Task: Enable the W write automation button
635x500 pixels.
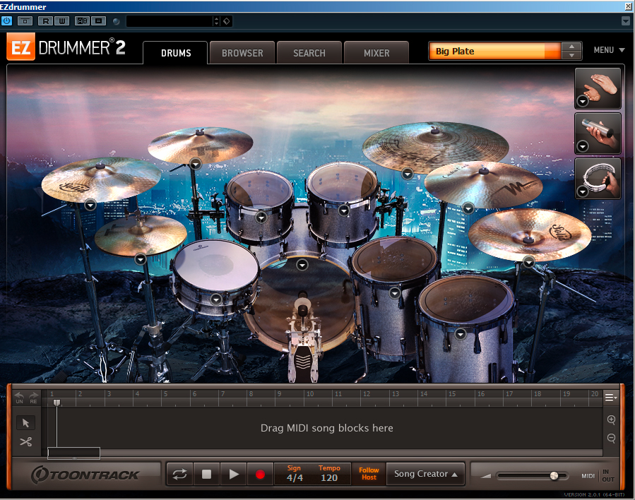Action: (61, 21)
